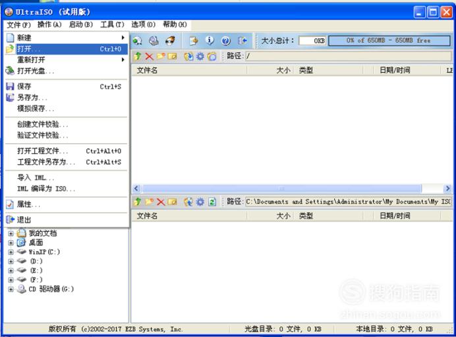
Task: Select 另存为... from the file menu
Action: tap(67, 98)
